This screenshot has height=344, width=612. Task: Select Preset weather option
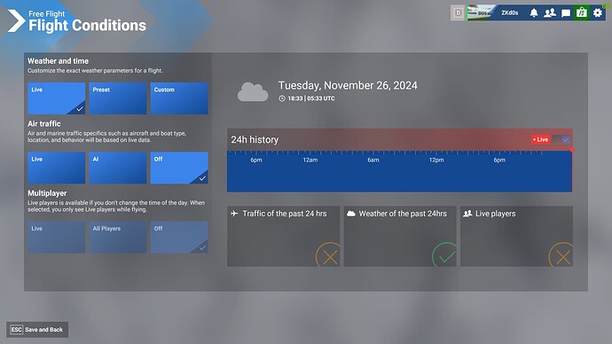pyautogui.click(x=118, y=98)
